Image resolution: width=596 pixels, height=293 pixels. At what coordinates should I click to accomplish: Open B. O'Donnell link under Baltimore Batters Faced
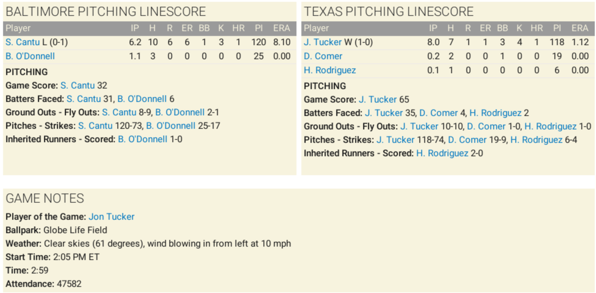tap(142, 99)
